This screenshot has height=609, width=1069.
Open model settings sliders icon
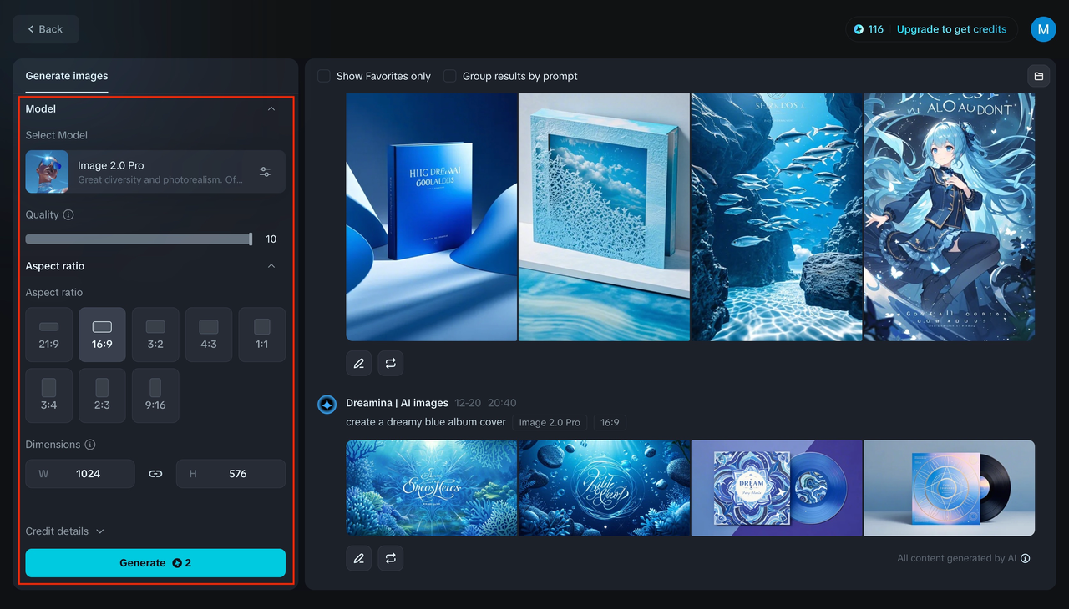click(265, 172)
